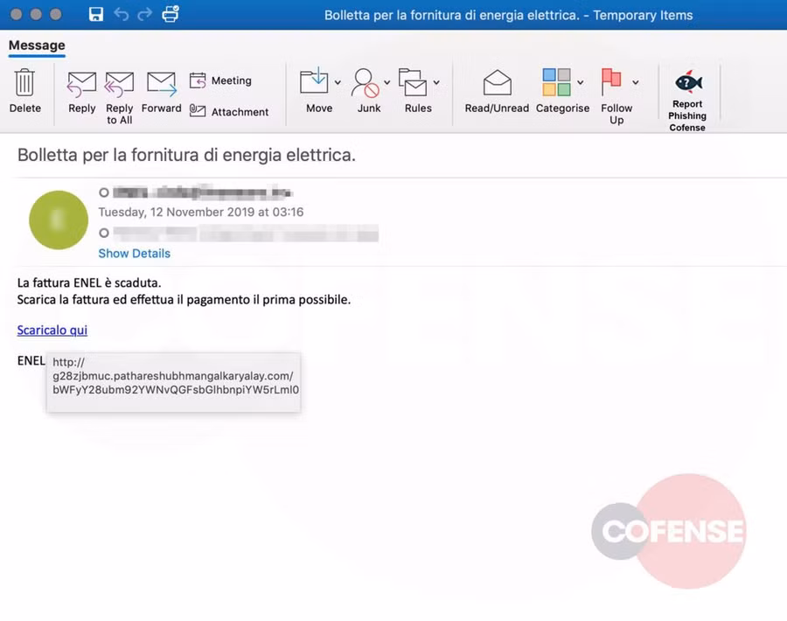Open the Follow Up flag dropdown
Image resolution: width=787 pixels, height=621 pixels.
636,83
